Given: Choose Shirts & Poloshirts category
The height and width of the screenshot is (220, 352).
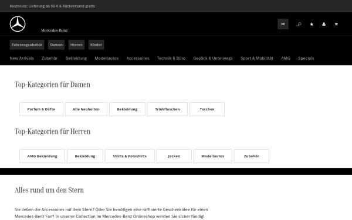Looking at the screenshot, I should 130,156.
